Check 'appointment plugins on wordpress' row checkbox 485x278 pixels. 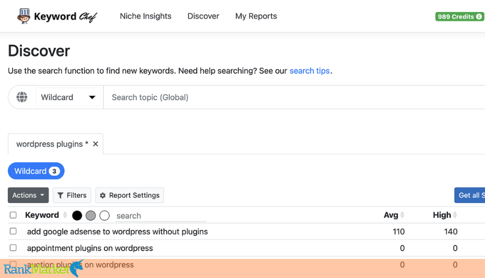13,248
